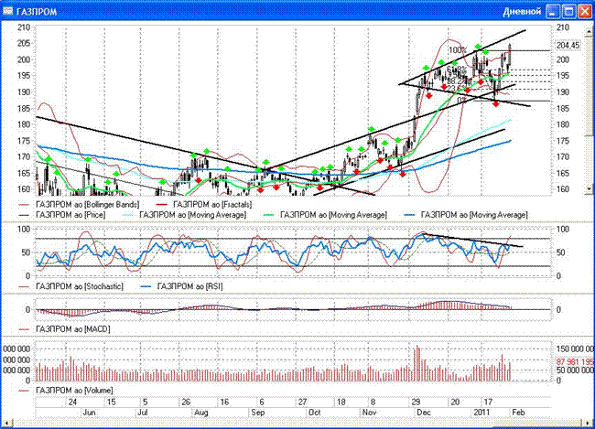Viewport: 595px width, 429px height.
Task: Click the red volume value 87 981 195
Action: (x=575, y=362)
